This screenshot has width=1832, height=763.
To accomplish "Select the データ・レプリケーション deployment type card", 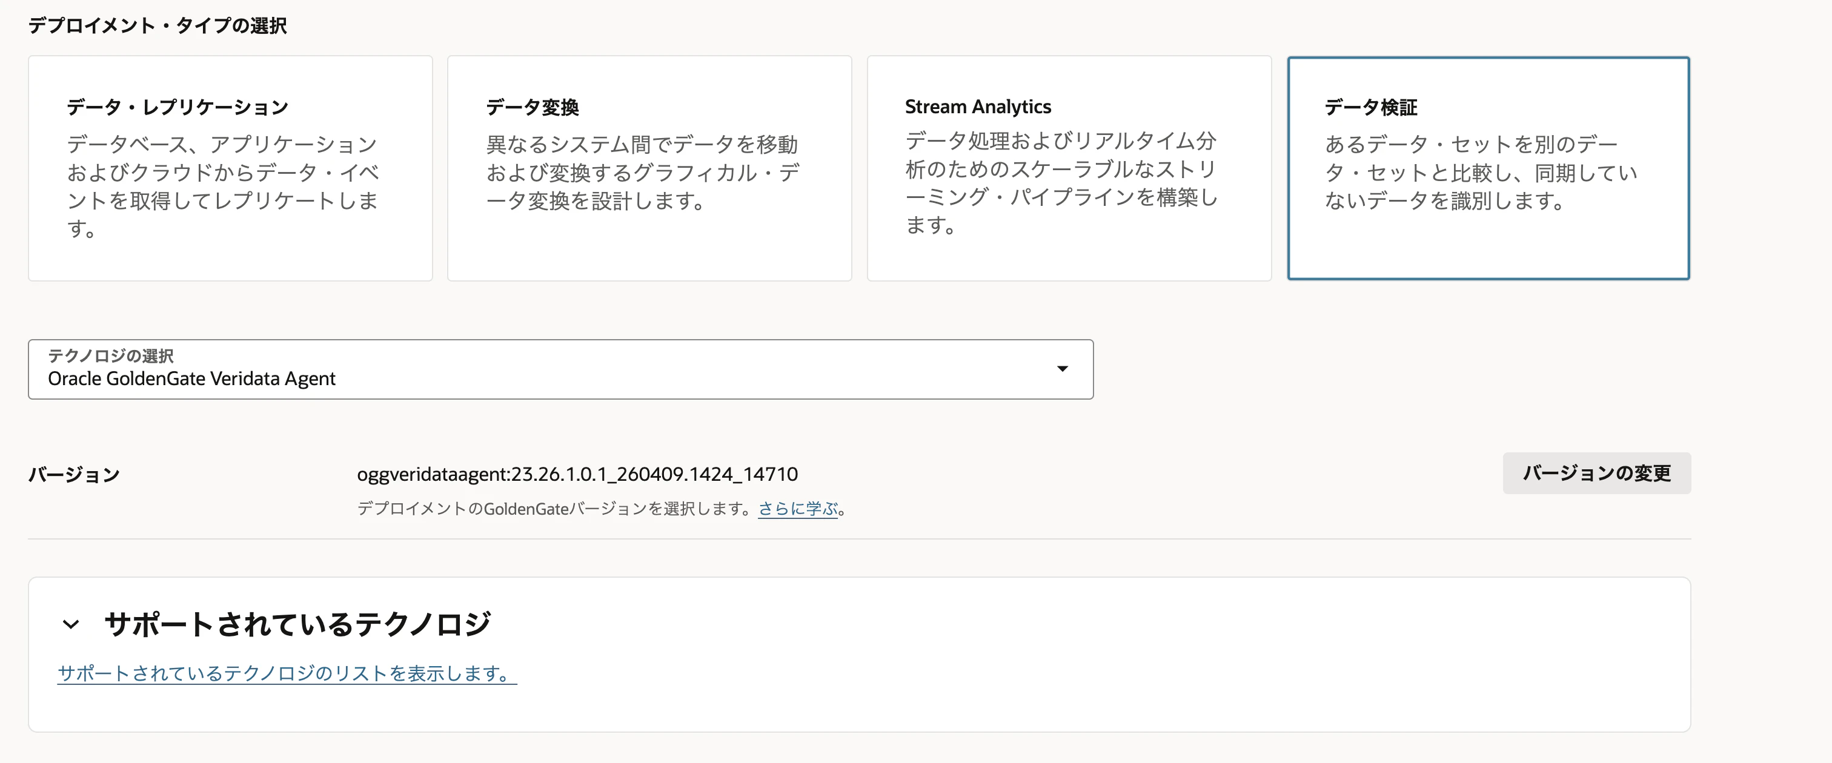I will tap(230, 168).
